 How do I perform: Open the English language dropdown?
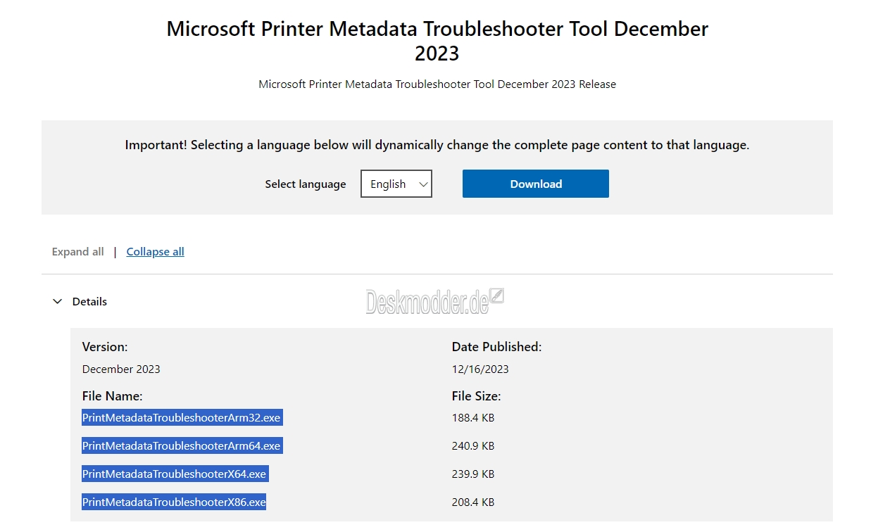tap(396, 184)
